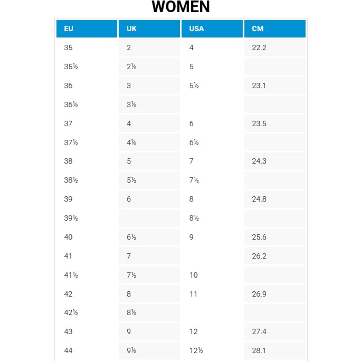The image size is (361, 361).
Task: Click the UK column header
Action: [149, 29]
